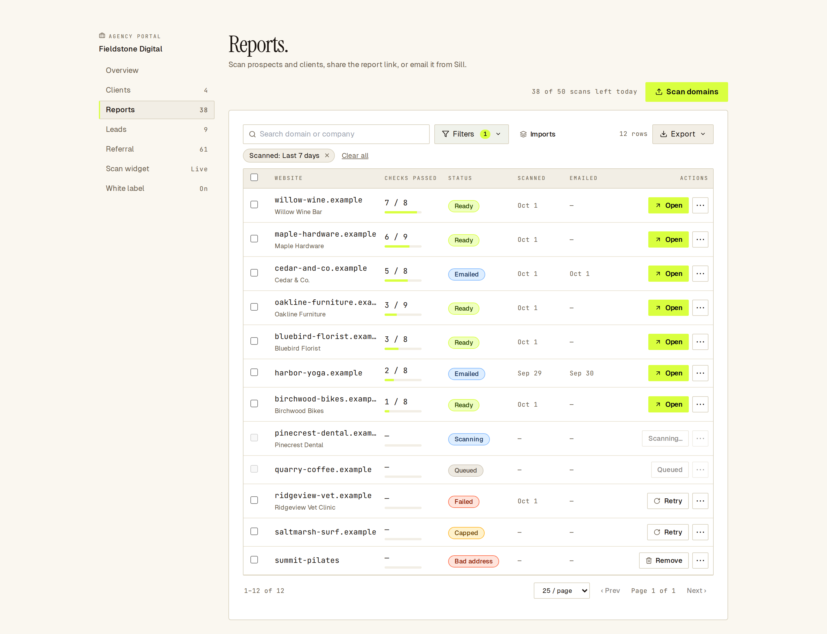
Task: Go to Clients in sidebar
Action: click(x=156, y=90)
